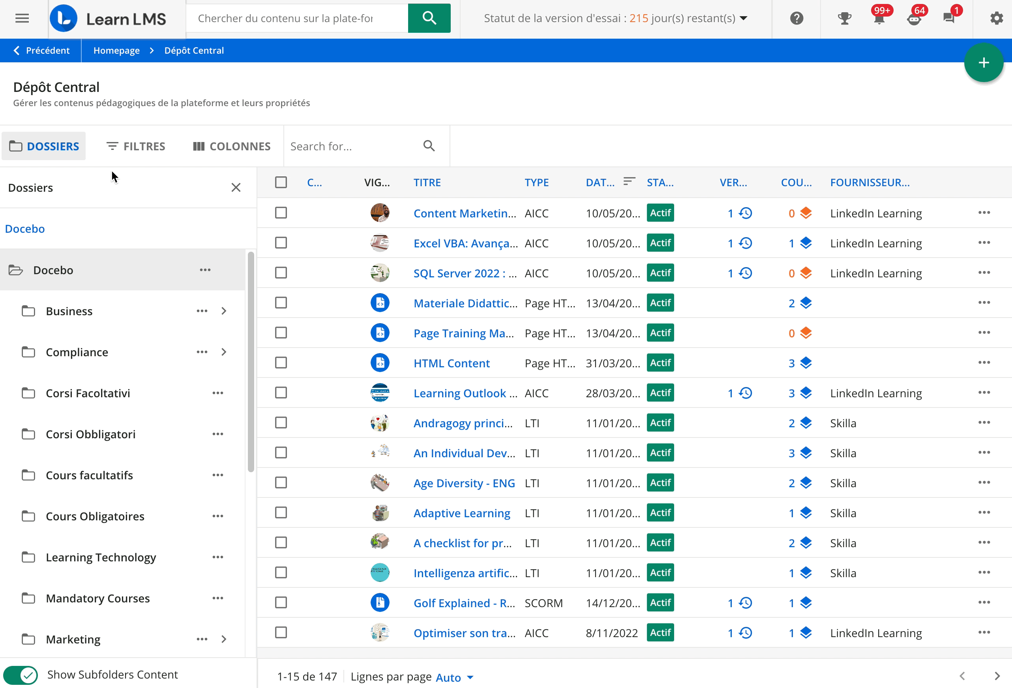Click the green global search button
This screenshot has height=688, width=1012.
click(x=429, y=18)
